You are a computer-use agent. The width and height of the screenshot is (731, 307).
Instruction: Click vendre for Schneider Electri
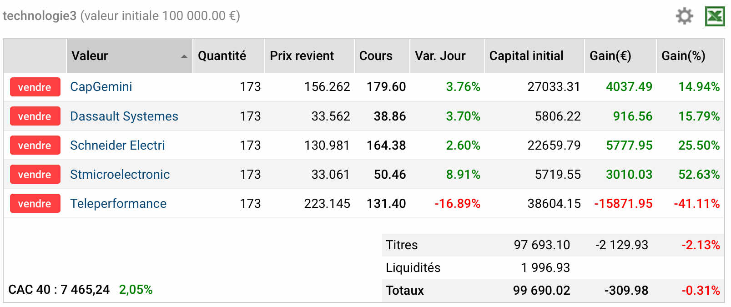[35, 145]
